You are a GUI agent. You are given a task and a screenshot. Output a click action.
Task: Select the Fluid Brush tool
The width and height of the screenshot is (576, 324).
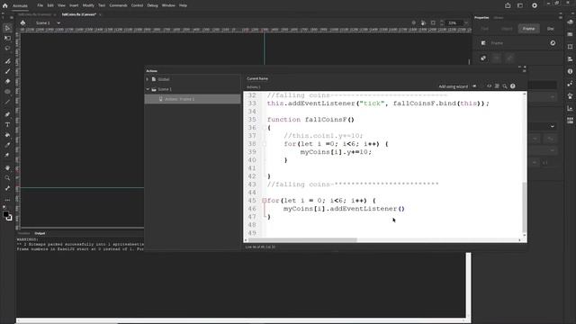pos(7,61)
